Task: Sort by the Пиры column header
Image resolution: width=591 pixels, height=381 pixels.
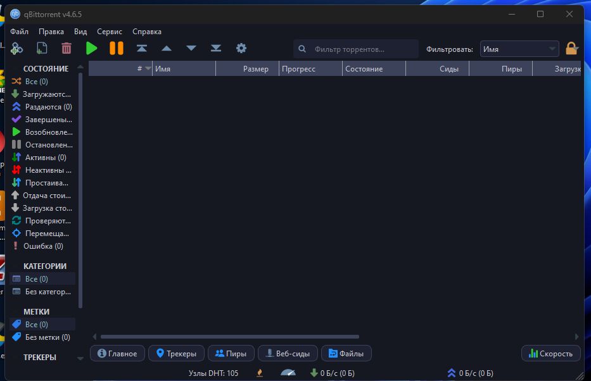Action: point(500,68)
